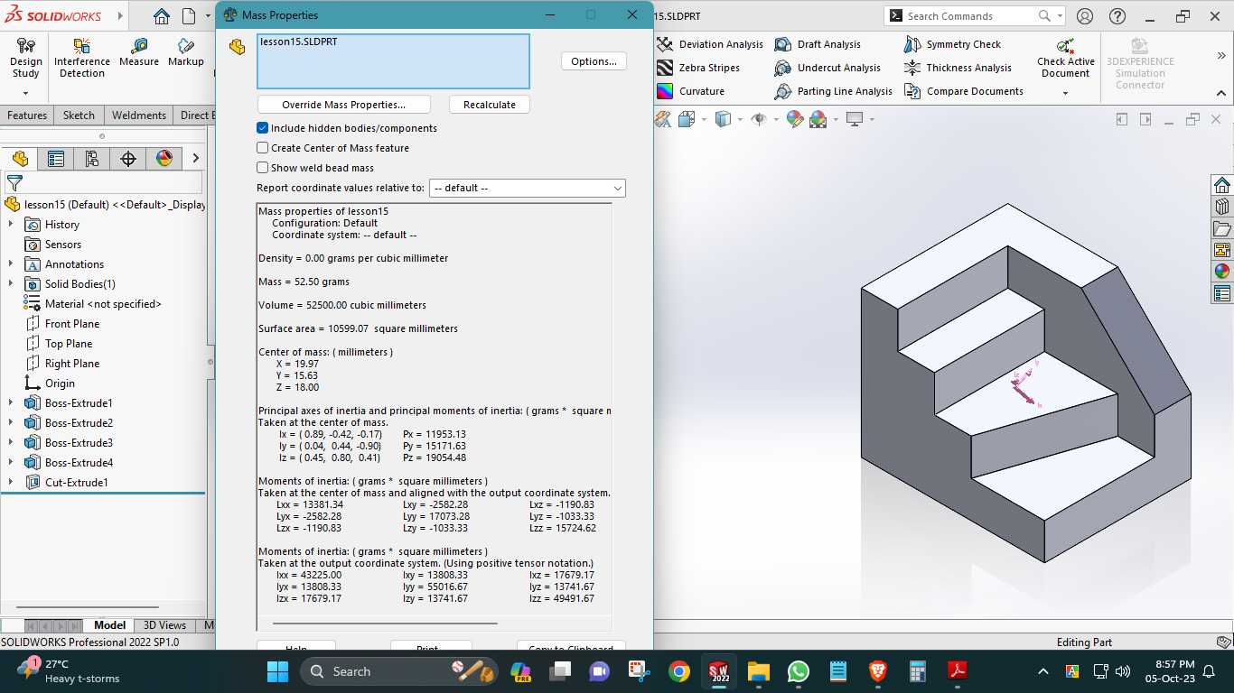Select the Model bottom tab
Viewport: 1234px width, 693px height.
coord(110,625)
